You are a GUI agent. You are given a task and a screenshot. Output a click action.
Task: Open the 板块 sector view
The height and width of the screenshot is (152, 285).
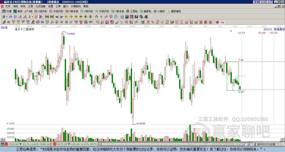tap(18, 11)
